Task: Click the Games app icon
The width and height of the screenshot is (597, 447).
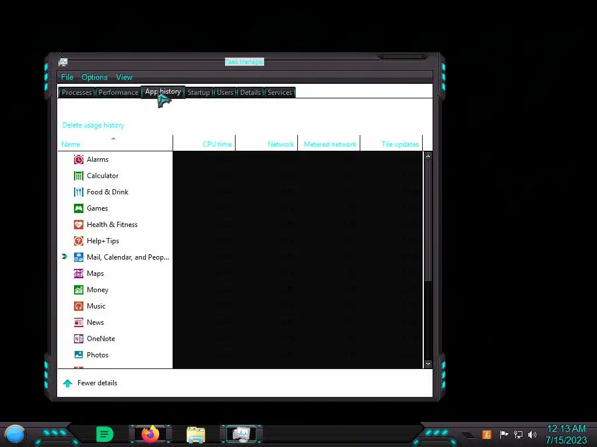Action: pyautogui.click(x=79, y=208)
